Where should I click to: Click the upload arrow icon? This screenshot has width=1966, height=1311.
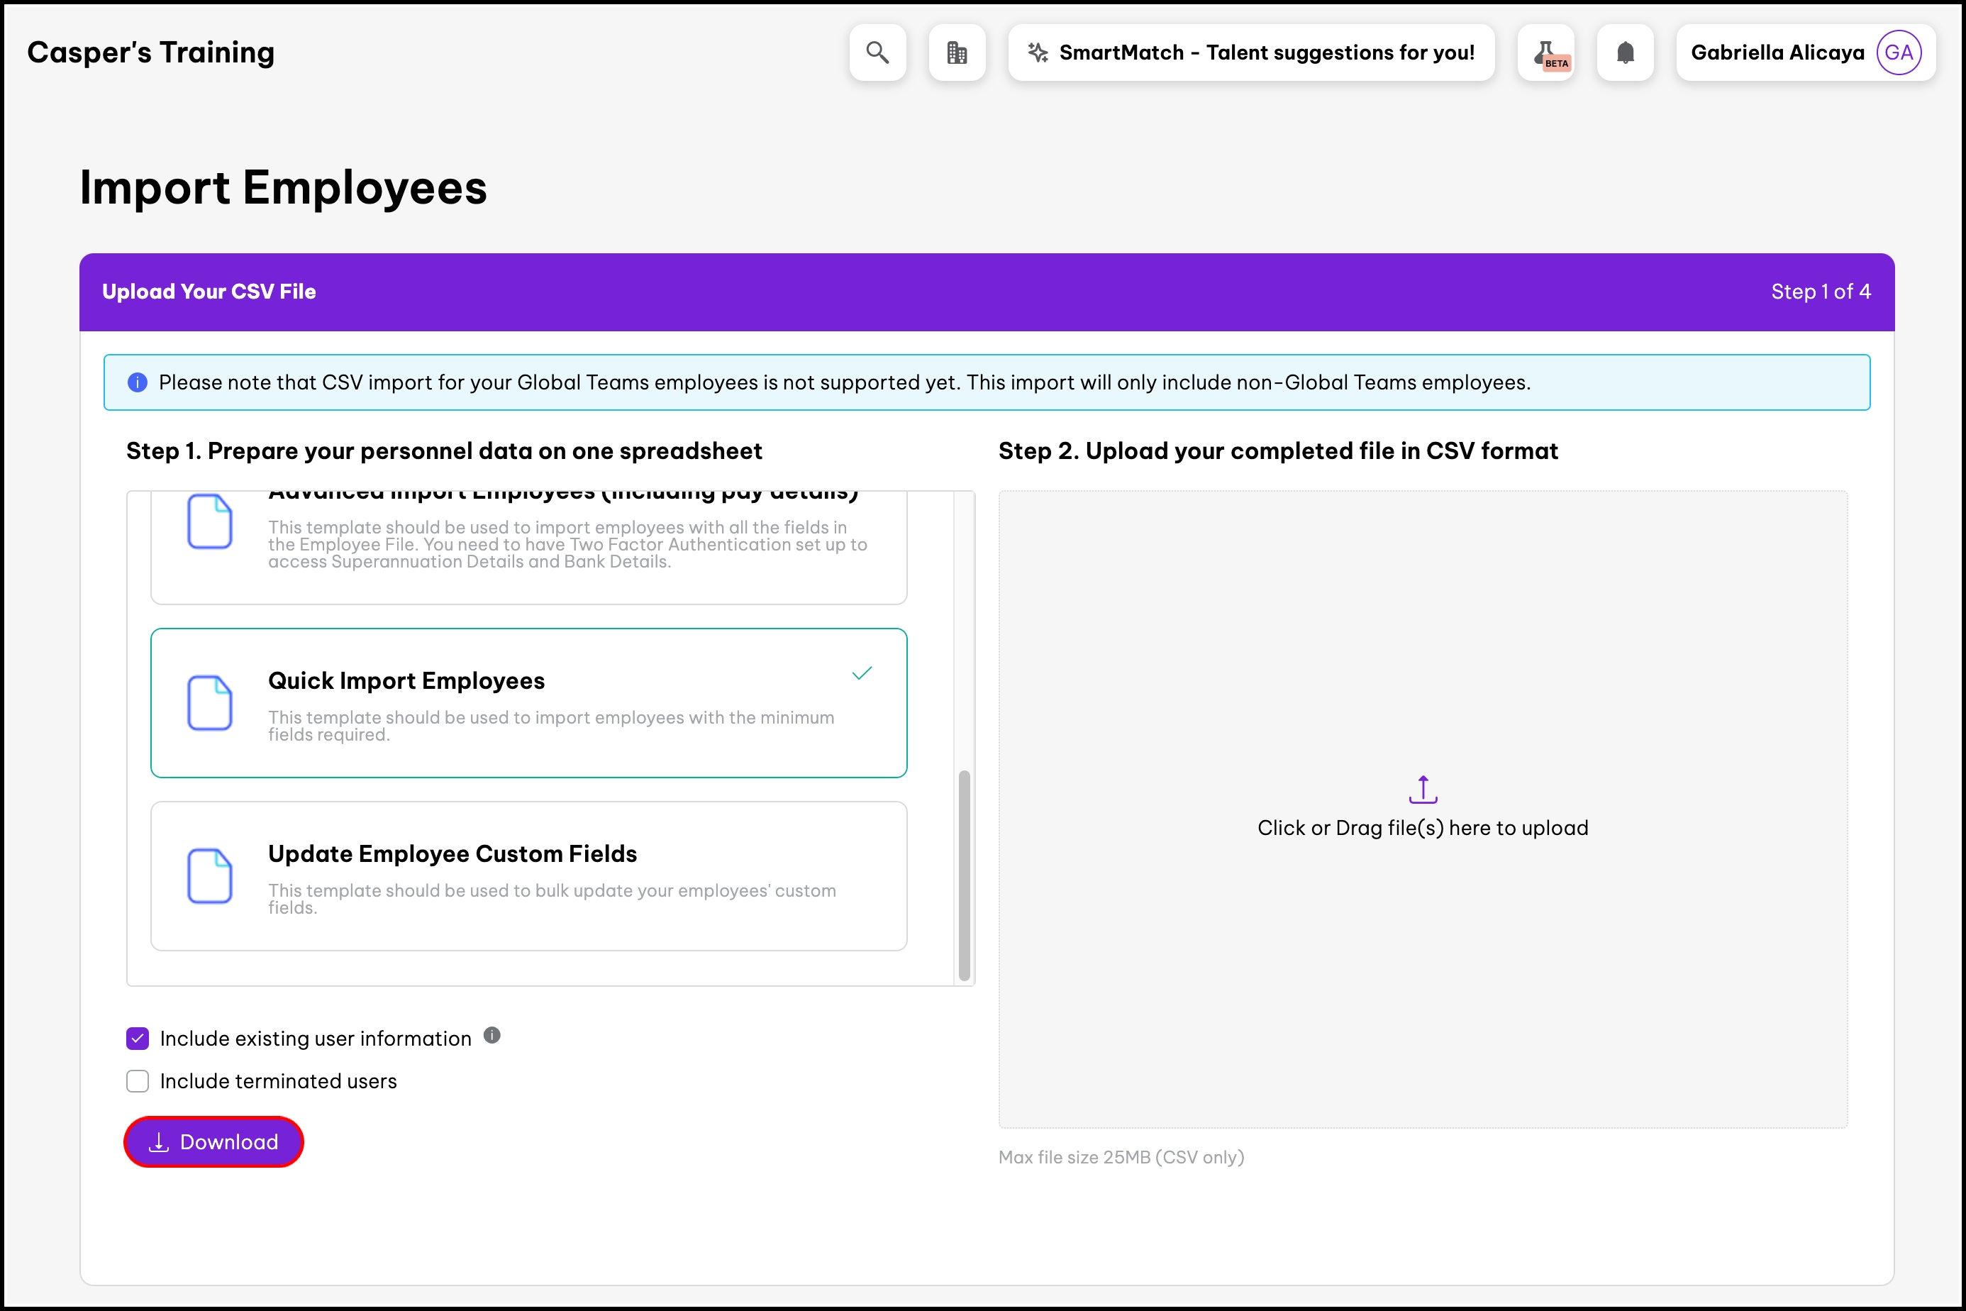click(x=1422, y=788)
